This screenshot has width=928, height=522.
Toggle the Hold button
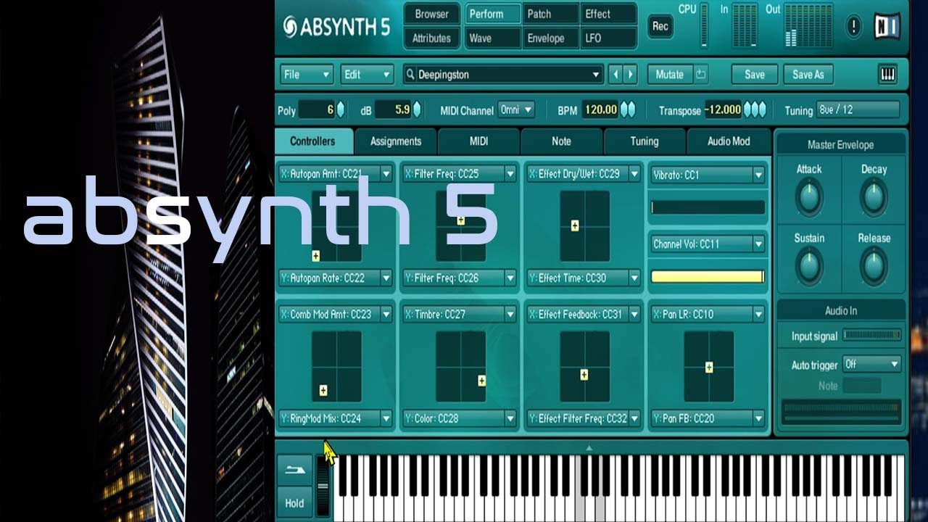click(x=294, y=502)
